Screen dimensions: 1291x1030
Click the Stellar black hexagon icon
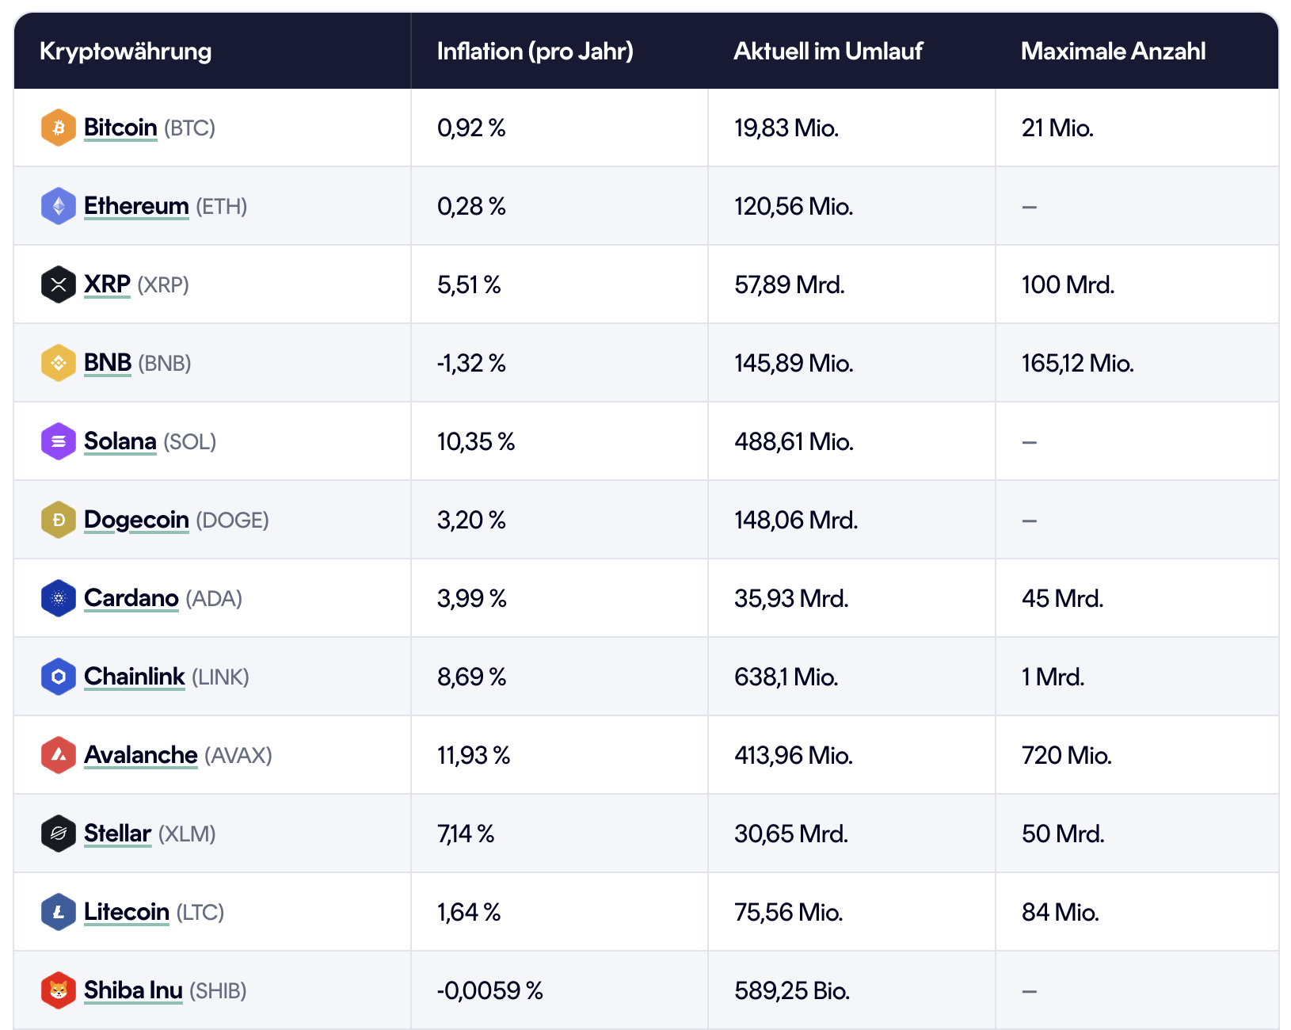59,834
